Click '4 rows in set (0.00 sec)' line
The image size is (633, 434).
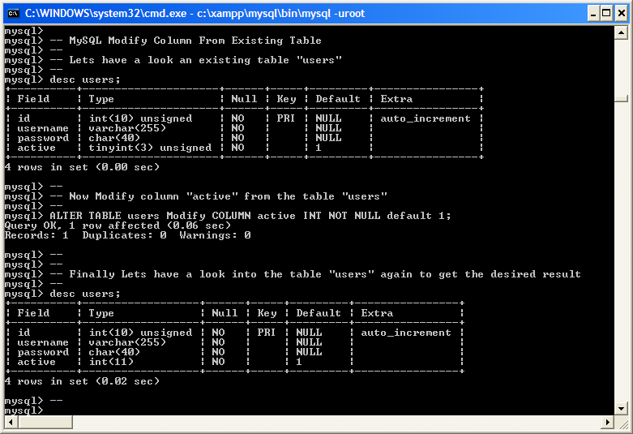pyautogui.click(x=82, y=167)
